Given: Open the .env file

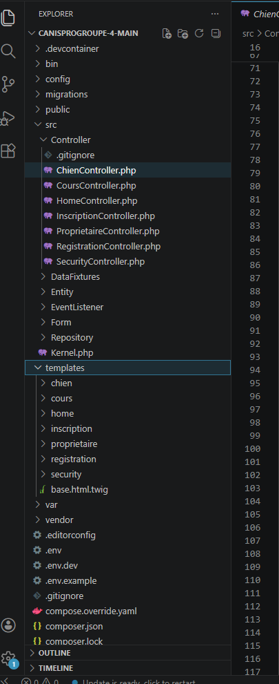Looking at the screenshot, I should tap(128, 550).
